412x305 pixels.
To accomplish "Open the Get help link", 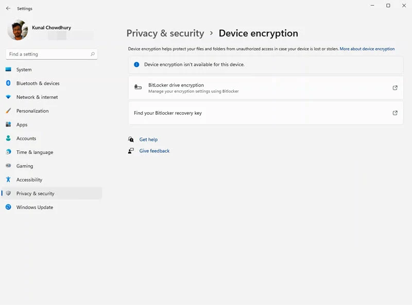I will pos(148,139).
